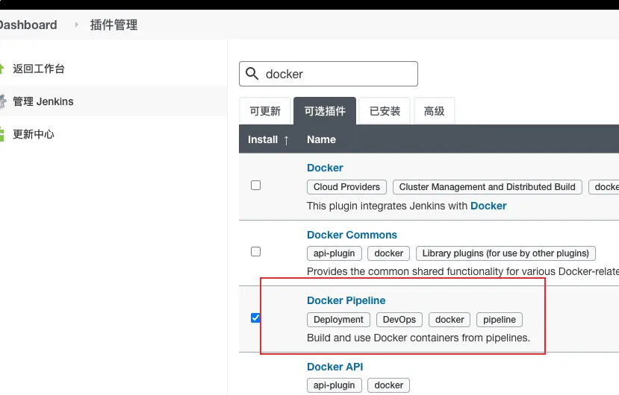619x395 pixels.
Task: Open 更新中心 in sidebar
Action: [x=34, y=134]
